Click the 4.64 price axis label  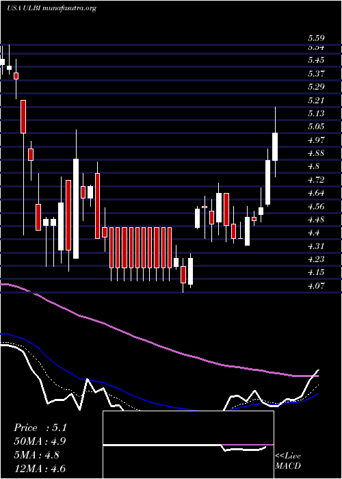(x=316, y=193)
